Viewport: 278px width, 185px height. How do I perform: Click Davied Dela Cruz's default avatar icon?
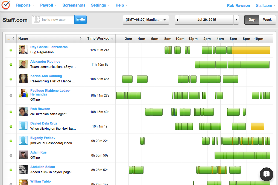(23, 126)
